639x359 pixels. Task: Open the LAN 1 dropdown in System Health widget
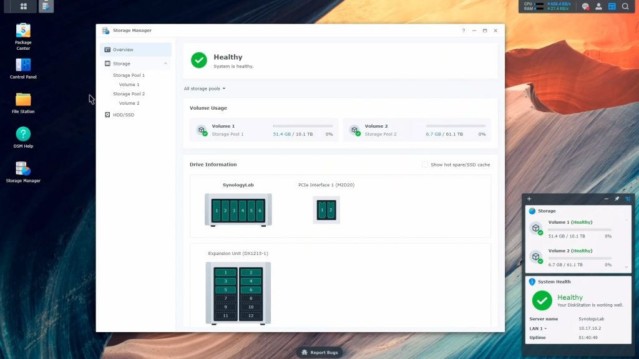pyautogui.click(x=538, y=328)
